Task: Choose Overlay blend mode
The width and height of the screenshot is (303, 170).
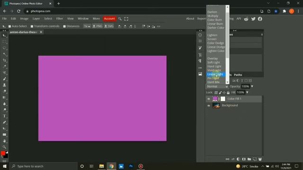Action: point(213,59)
